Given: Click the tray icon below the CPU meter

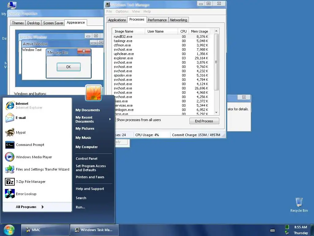Looking at the screenshot, I should click(287, 233).
